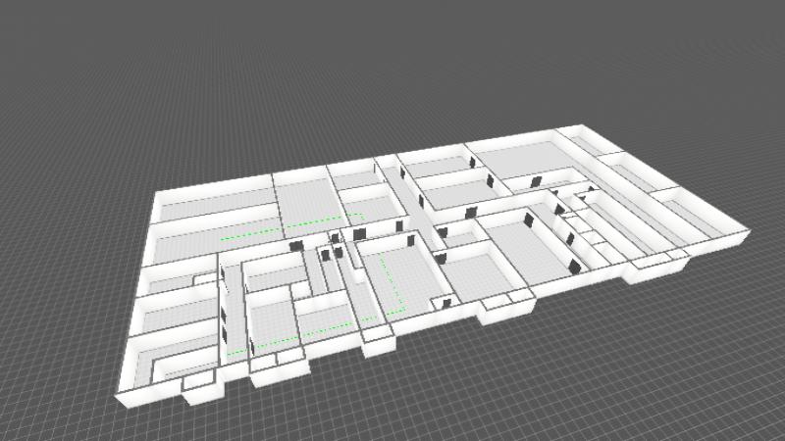Select the door on the large back room's front wall

click(x=536, y=181)
